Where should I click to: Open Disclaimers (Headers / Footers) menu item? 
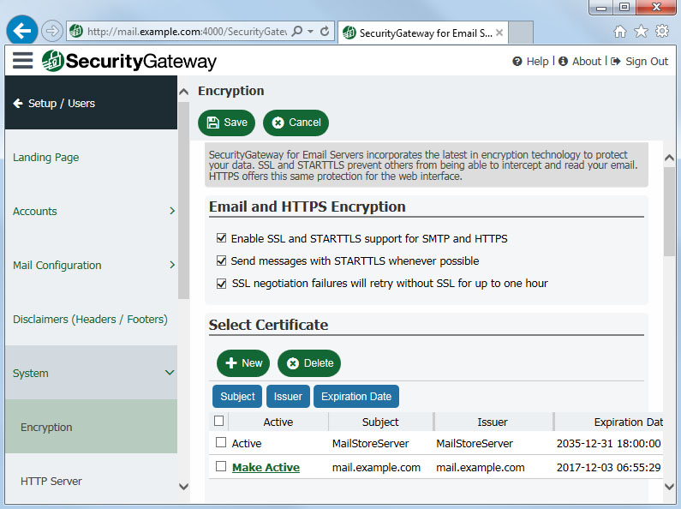[90, 320]
